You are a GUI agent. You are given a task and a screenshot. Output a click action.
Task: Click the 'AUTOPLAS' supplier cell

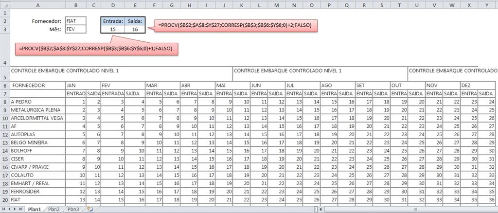tap(38, 135)
